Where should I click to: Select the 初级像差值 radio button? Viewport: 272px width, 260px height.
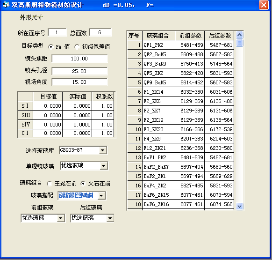(x=77, y=46)
